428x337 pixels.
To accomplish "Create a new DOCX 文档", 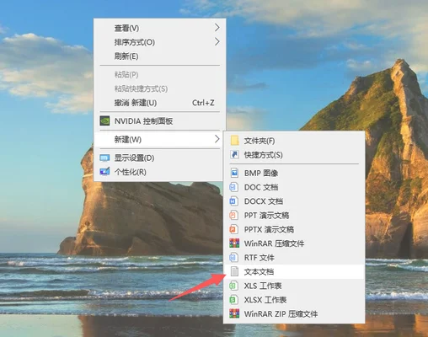I will coord(294,201).
